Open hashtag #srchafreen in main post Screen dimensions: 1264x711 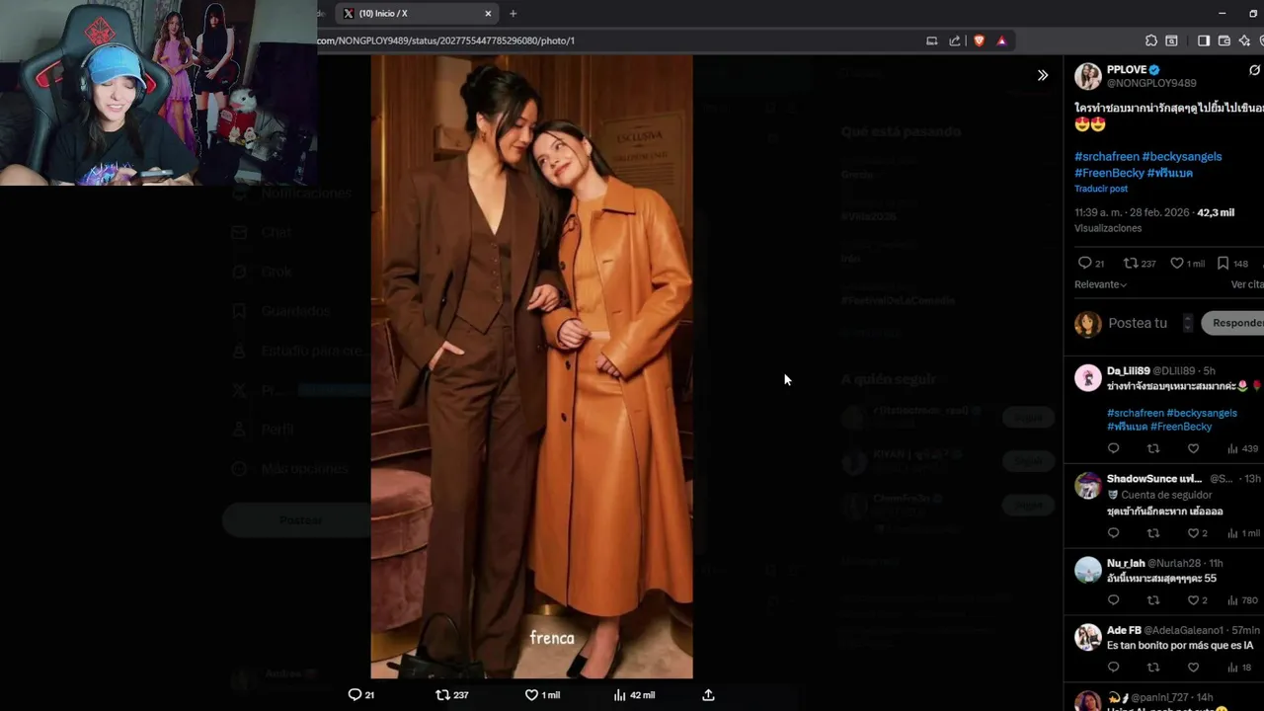pyautogui.click(x=1106, y=156)
